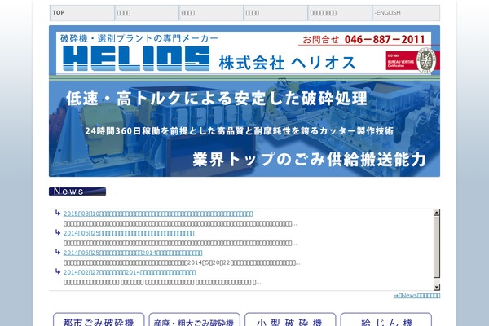Screen dimensions: 489x326
Task: Click the Bureau Veritas ISO 9001 badge
Action: click(x=411, y=60)
